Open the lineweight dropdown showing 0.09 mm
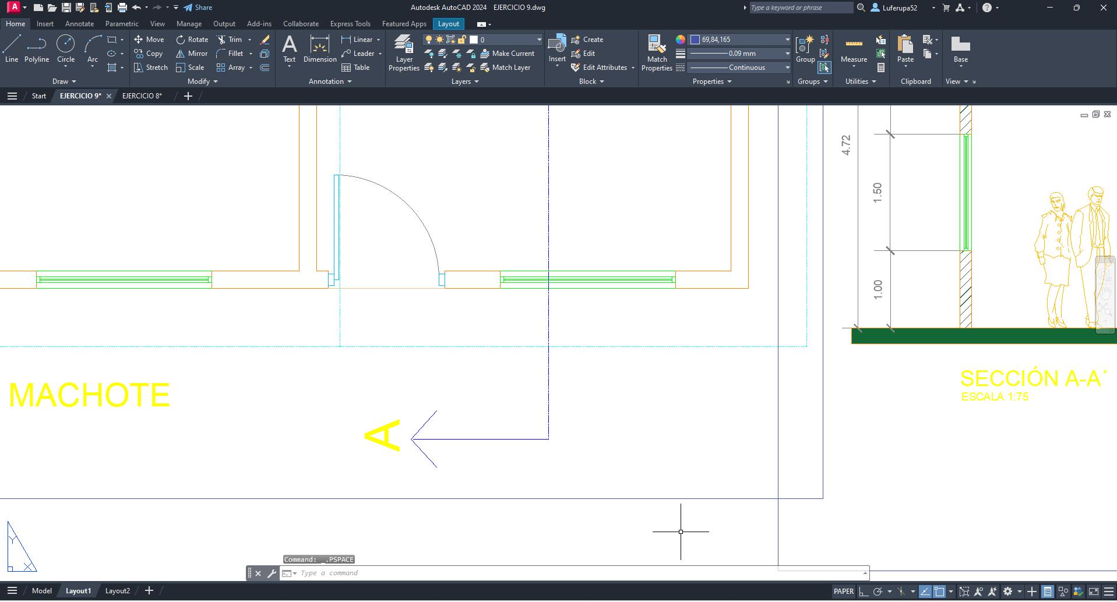 [x=739, y=54]
